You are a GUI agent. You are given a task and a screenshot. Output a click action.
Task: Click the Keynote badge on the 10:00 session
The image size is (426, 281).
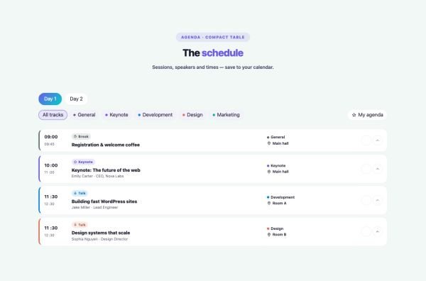coord(83,162)
